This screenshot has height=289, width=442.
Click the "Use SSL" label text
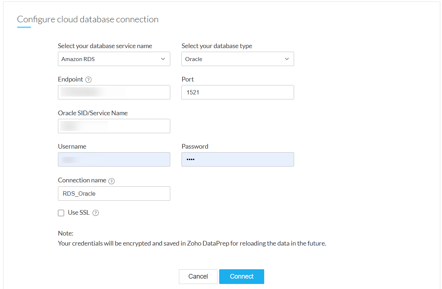pyautogui.click(x=78, y=213)
